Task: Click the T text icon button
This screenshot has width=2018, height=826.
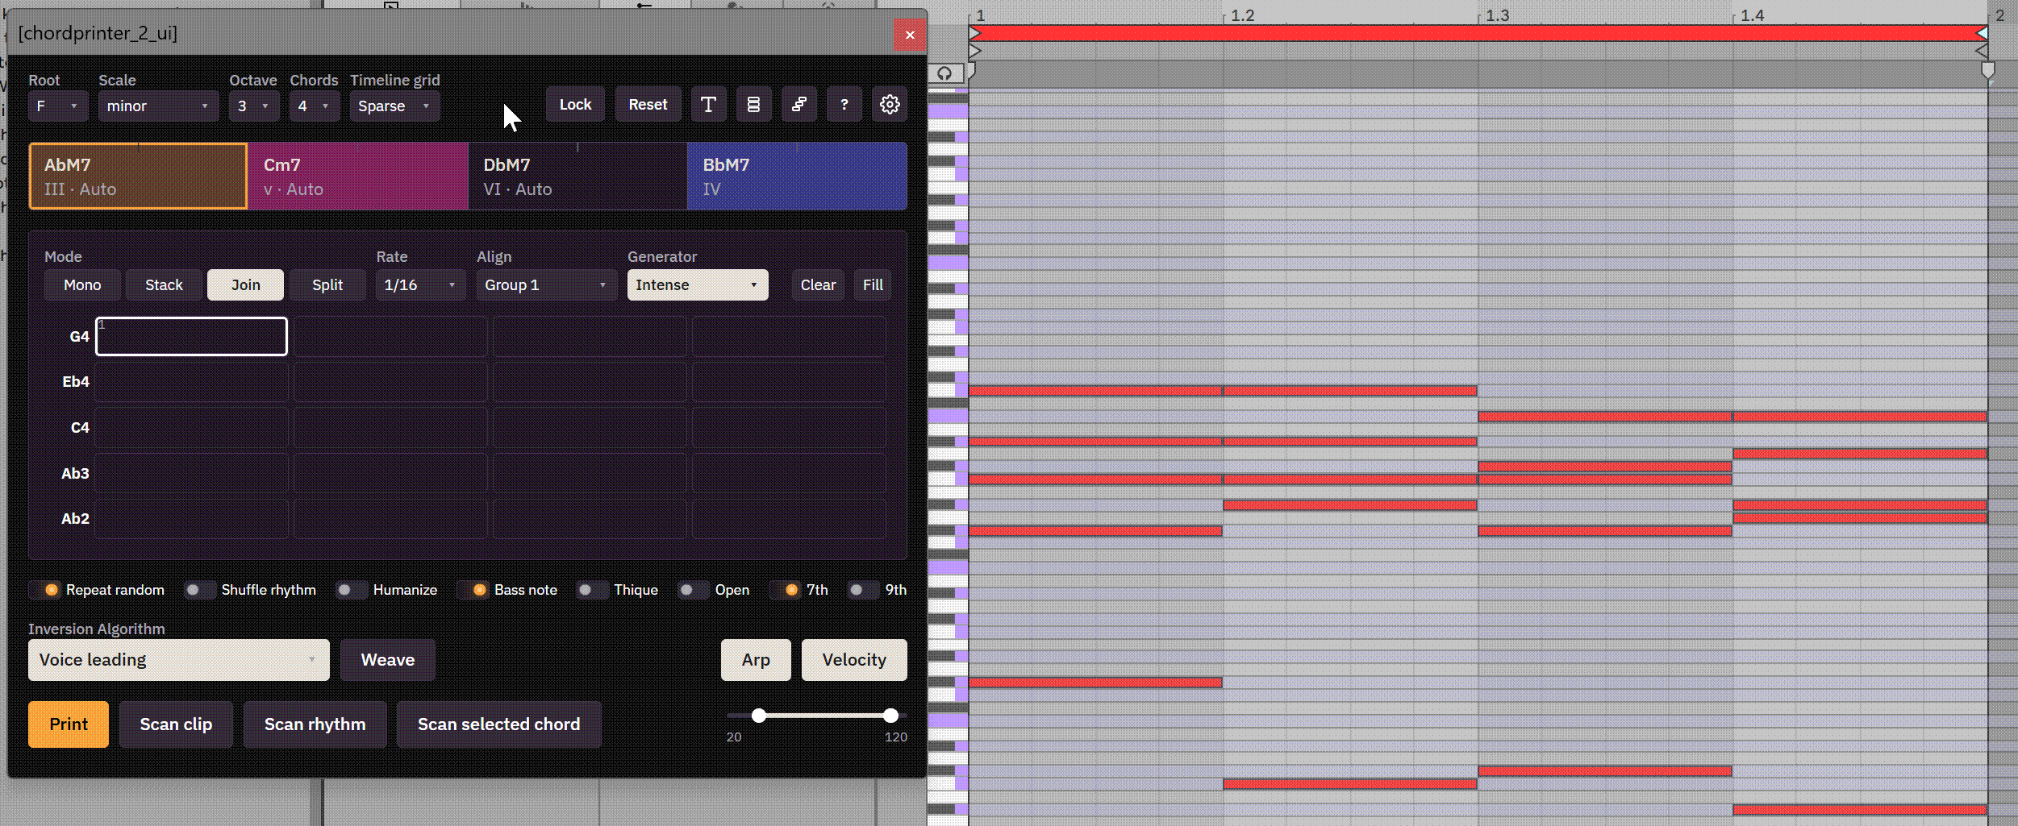Action: point(708,105)
